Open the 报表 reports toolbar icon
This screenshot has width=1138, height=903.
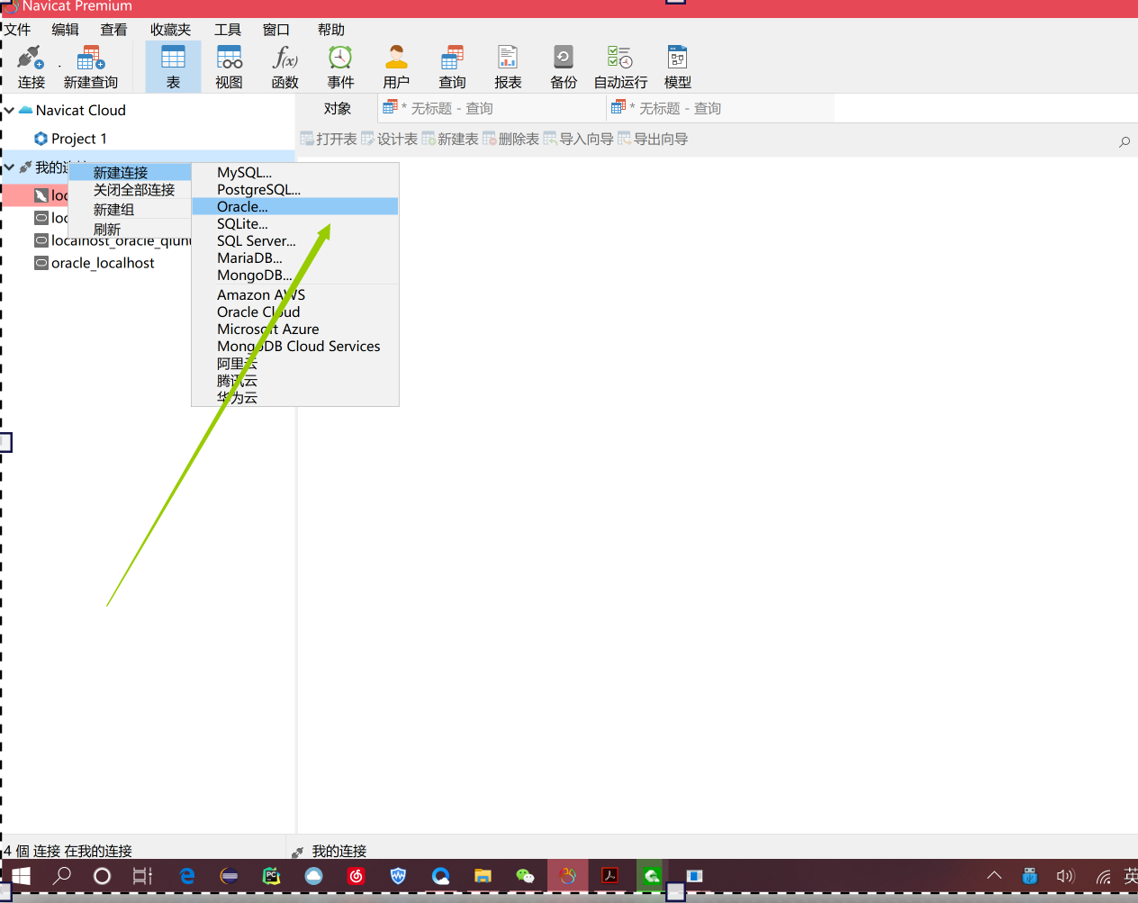(x=508, y=68)
